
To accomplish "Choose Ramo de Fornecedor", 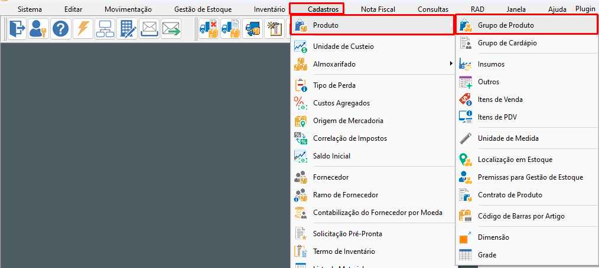I will click(x=346, y=195).
